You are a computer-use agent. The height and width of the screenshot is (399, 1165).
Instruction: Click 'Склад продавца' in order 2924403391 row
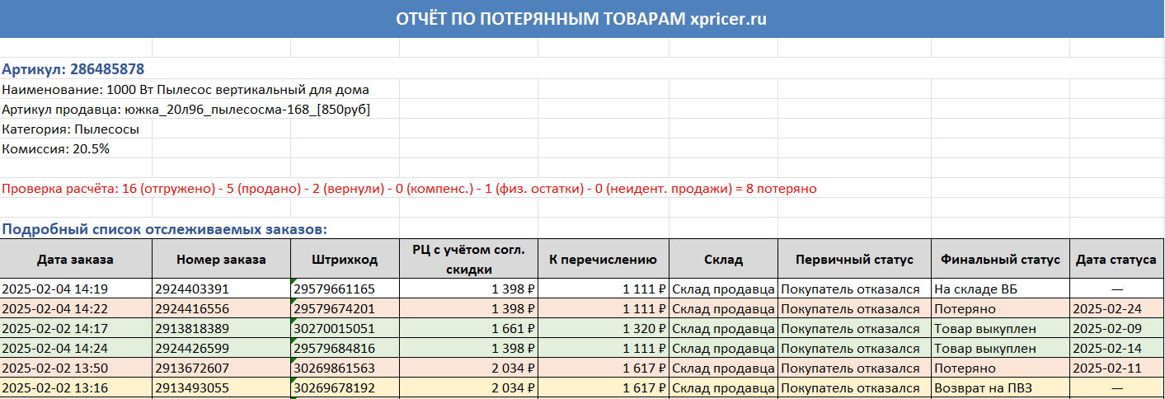[x=723, y=289]
